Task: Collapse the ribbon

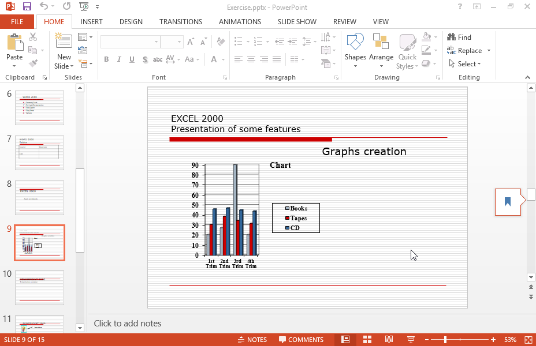Action: 527,77
